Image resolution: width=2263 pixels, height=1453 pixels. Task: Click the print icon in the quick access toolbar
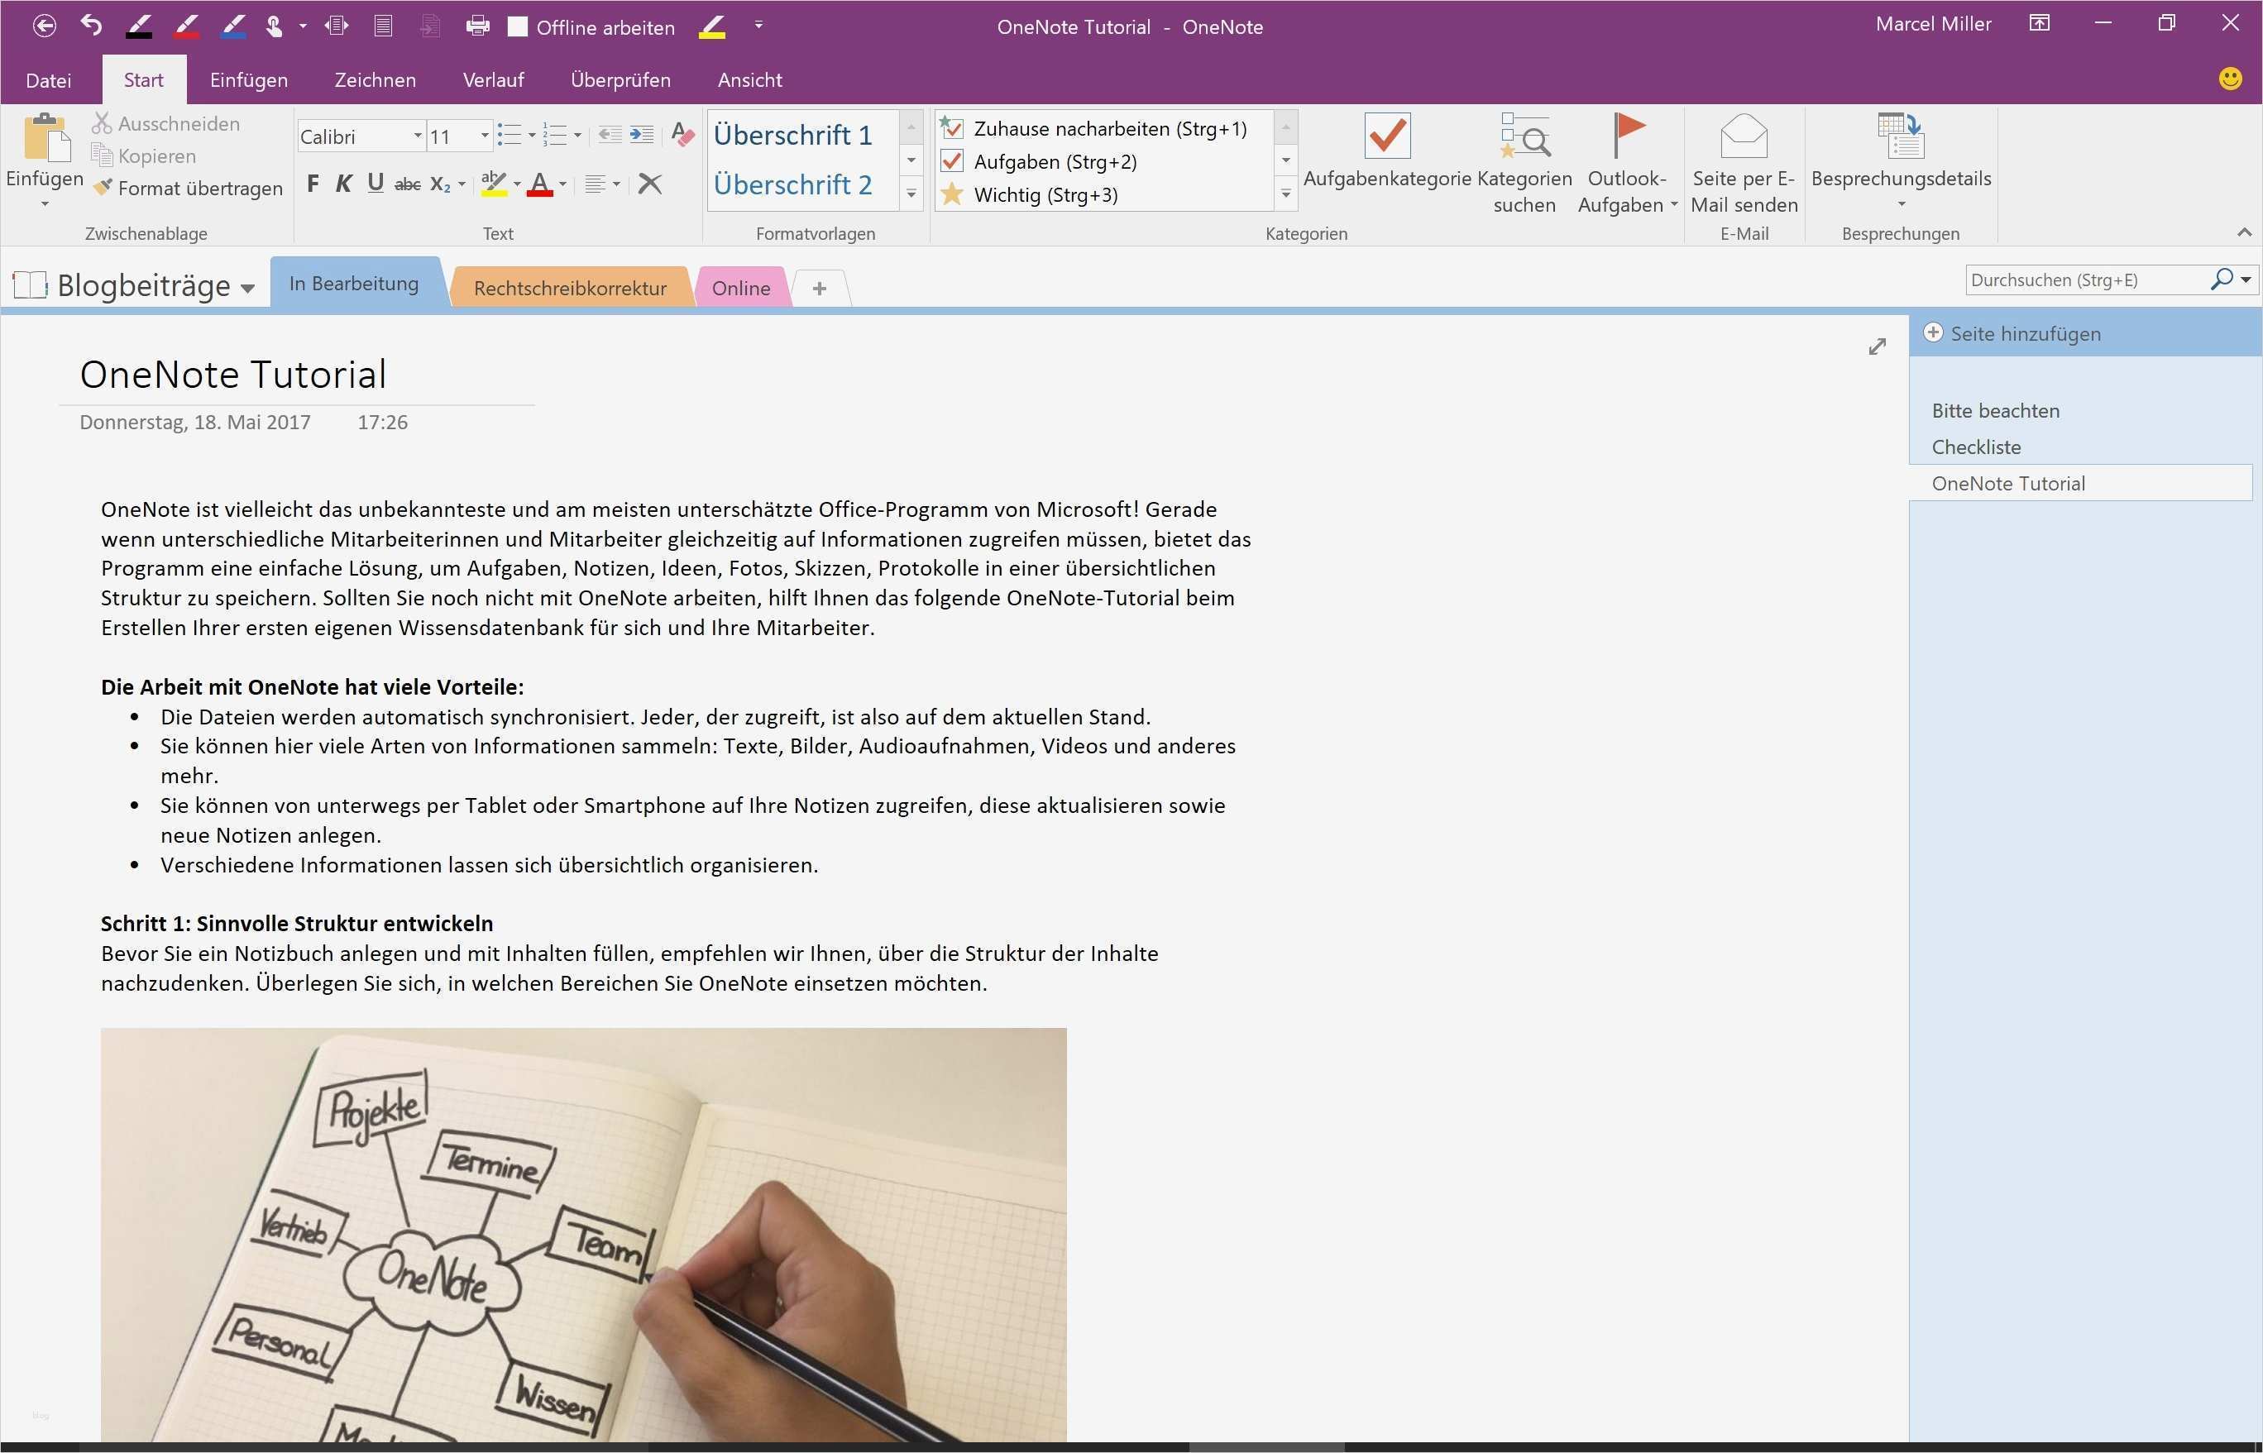477,26
